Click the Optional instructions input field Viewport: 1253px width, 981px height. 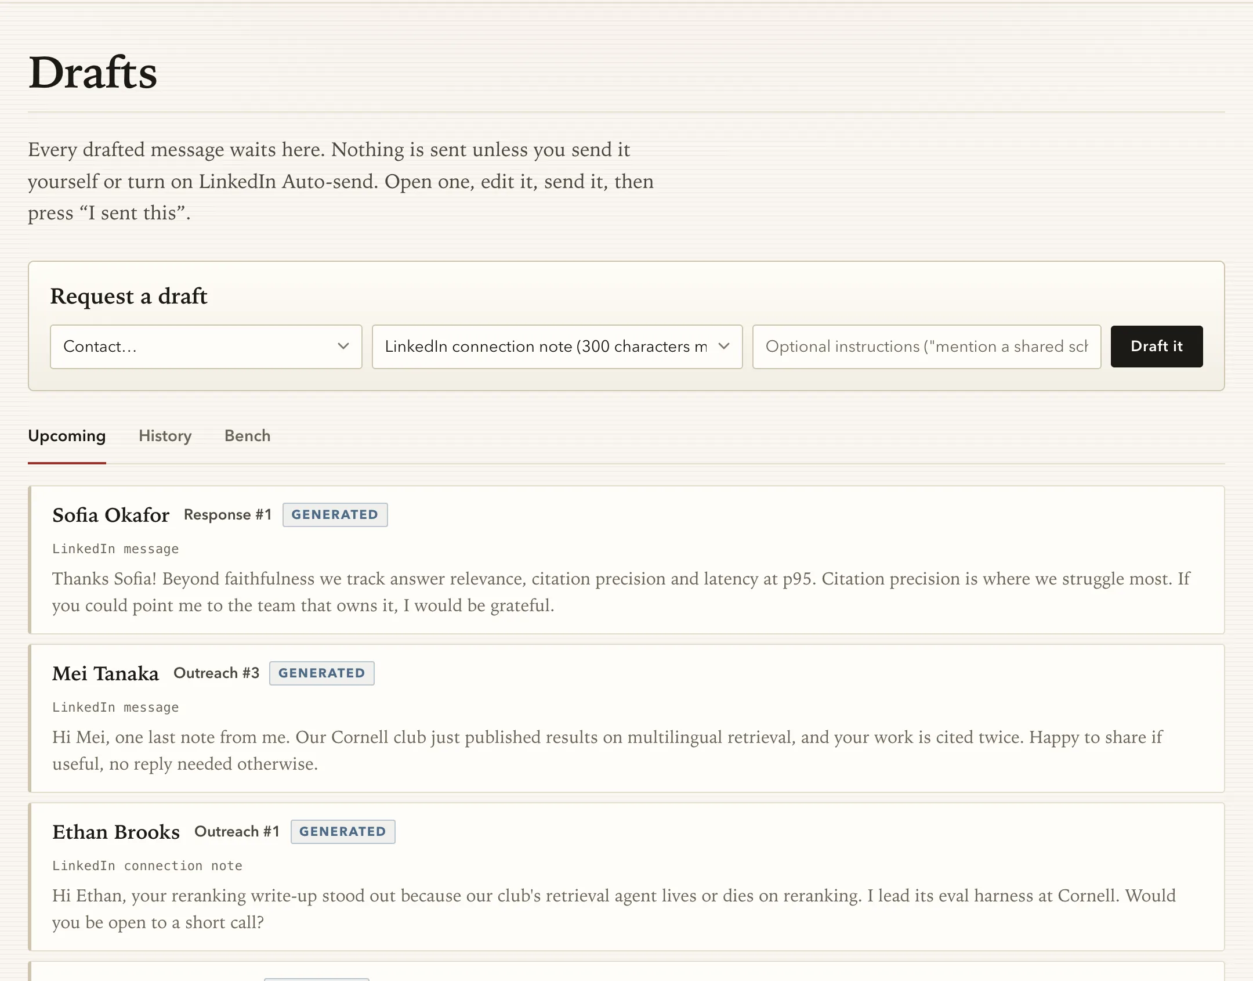[926, 347]
